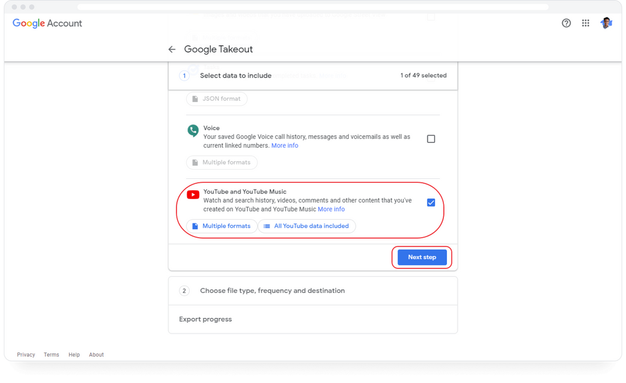The width and height of the screenshot is (626, 383).
Task: Click the Privacy link in the footer
Action: [26, 354]
